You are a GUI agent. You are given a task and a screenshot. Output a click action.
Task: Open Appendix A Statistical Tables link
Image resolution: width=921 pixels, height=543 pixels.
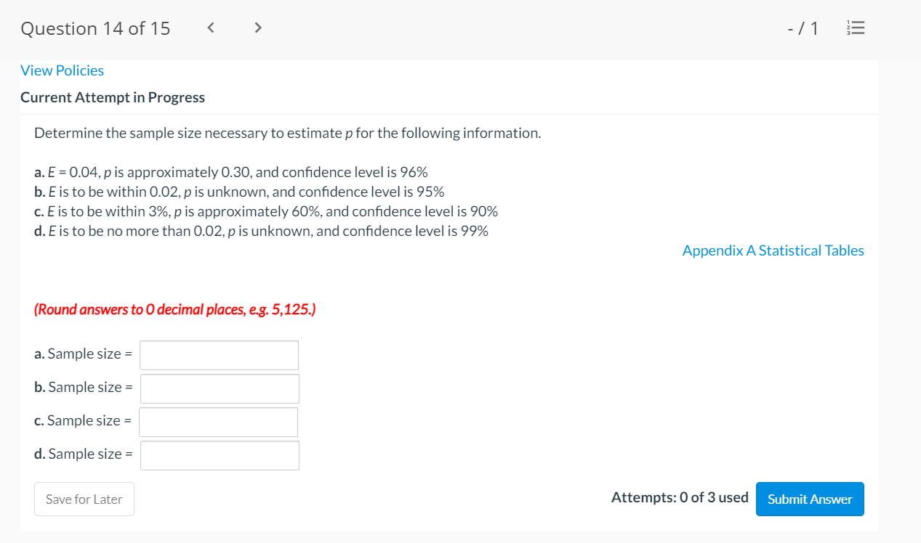click(x=773, y=250)
